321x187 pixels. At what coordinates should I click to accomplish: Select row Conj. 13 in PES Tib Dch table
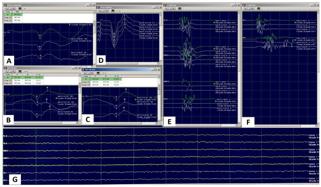point(102,82)
